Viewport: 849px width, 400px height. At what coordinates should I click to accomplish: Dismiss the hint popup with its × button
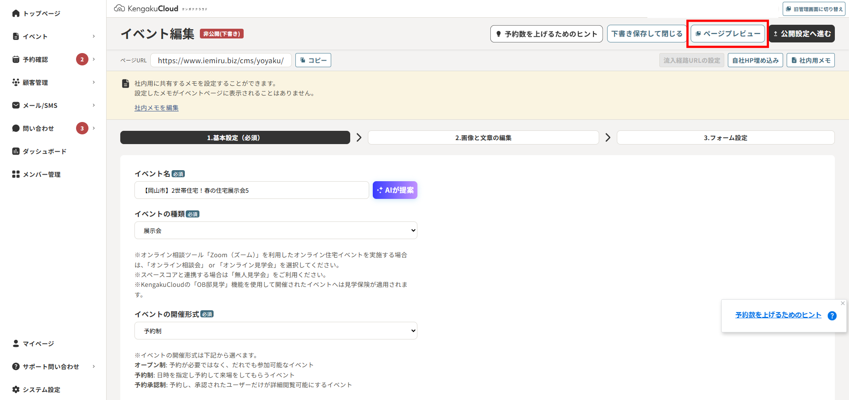click(x=842, y=303)
